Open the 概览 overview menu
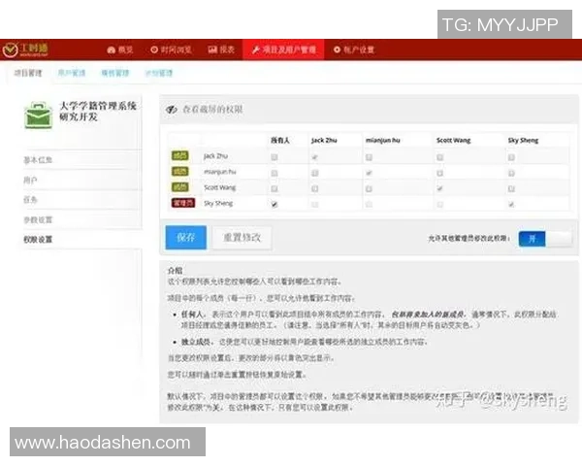 (x=120, y=50)
